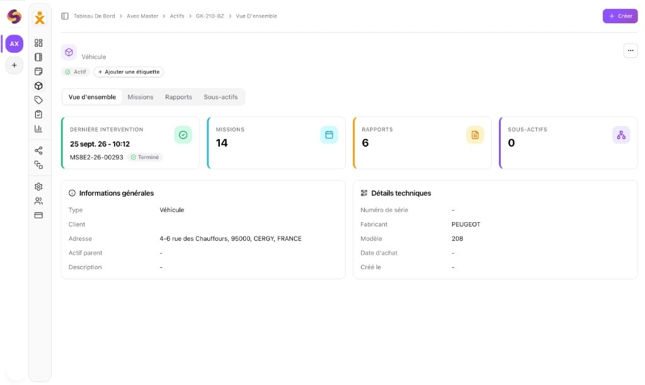Viewport: 645px width, 385px height.
Task: Click the green check icon on Dernière Intervention
Action: point(183,135)
